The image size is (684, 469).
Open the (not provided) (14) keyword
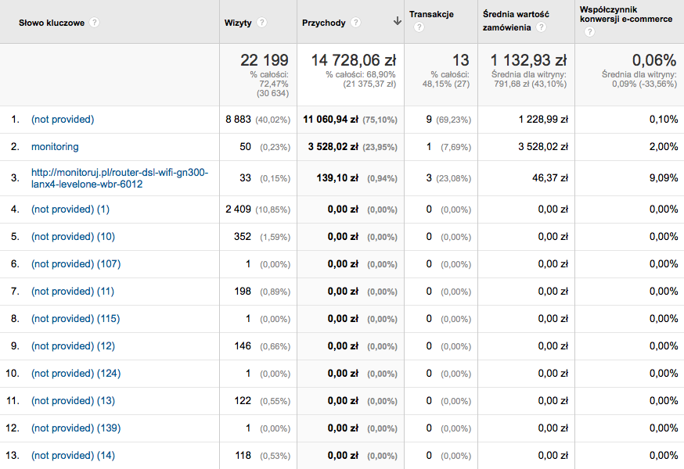coord(73,456)
